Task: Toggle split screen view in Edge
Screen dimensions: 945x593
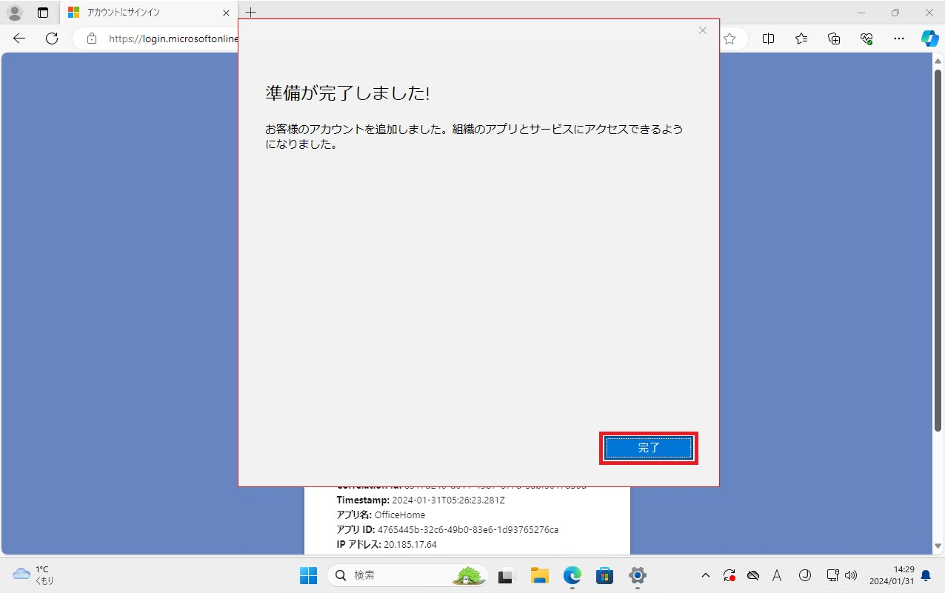Action: tap(768, 38)
